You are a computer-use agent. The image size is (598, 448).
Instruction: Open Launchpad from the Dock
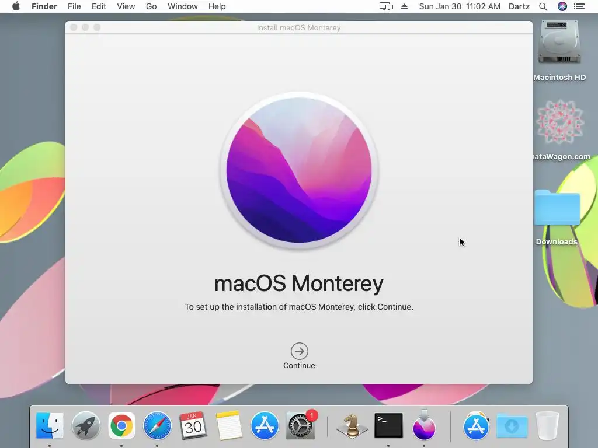click(86, 425)
